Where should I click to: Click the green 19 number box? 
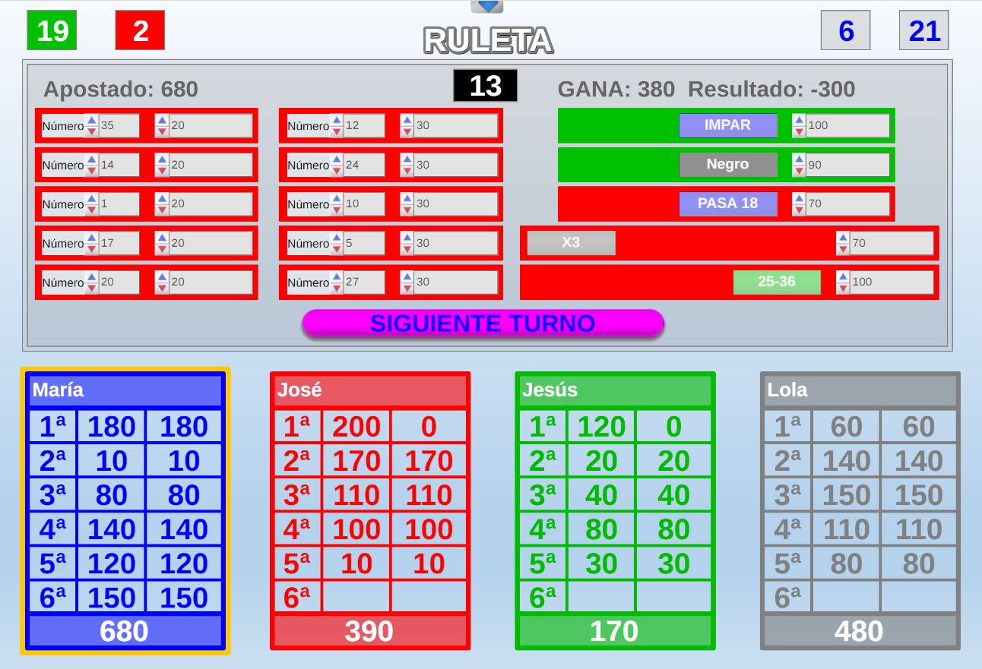click(52, 30)
